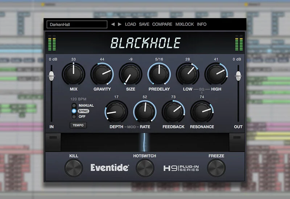
Task: Click the PREDELAY knob
Action: 159,74
